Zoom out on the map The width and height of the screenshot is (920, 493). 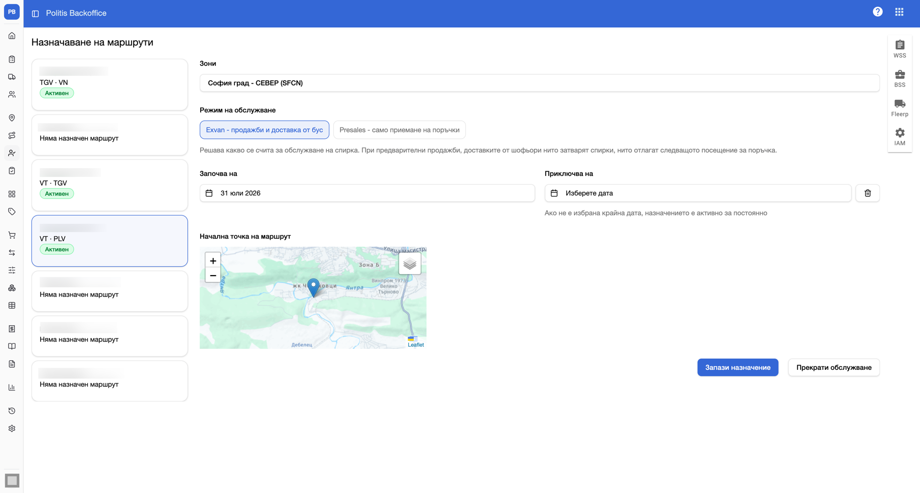click(x=213, y=276)
